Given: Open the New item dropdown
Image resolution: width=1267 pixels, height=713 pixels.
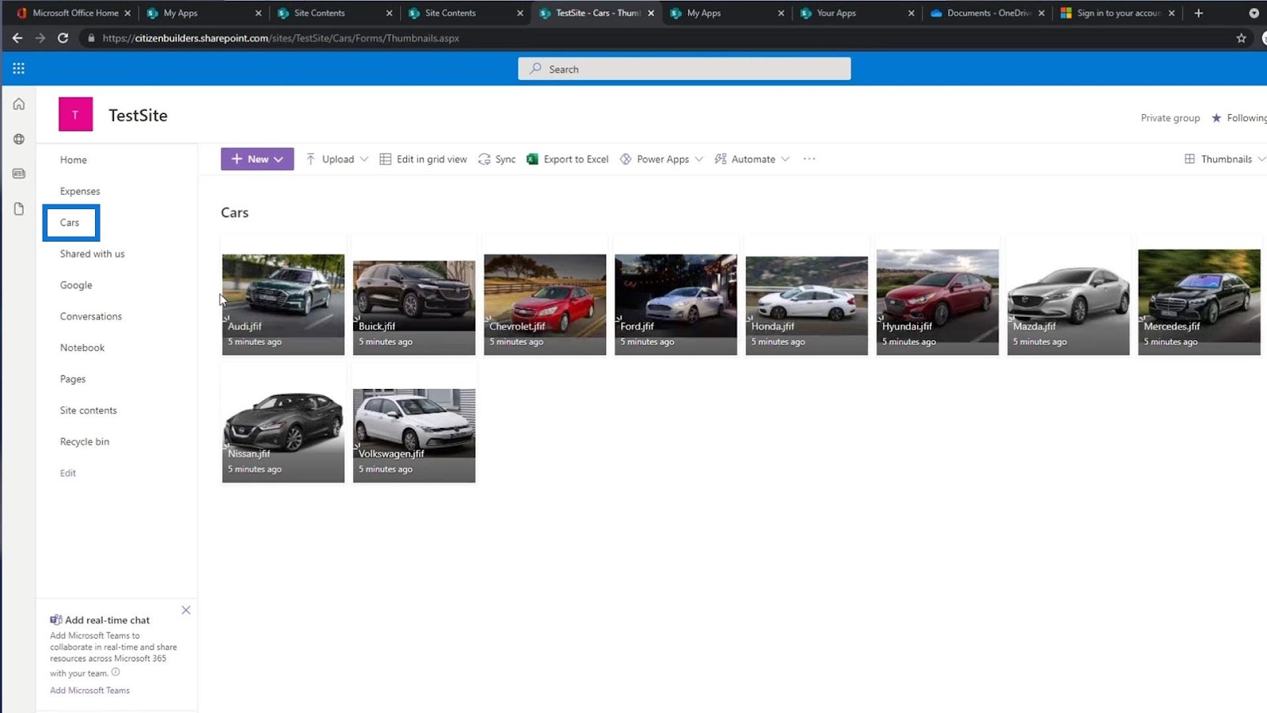Looking at the screenshot, I should (257, 159).
